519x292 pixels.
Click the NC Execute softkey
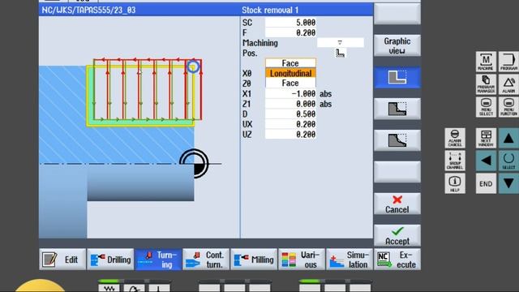(397, 260)
